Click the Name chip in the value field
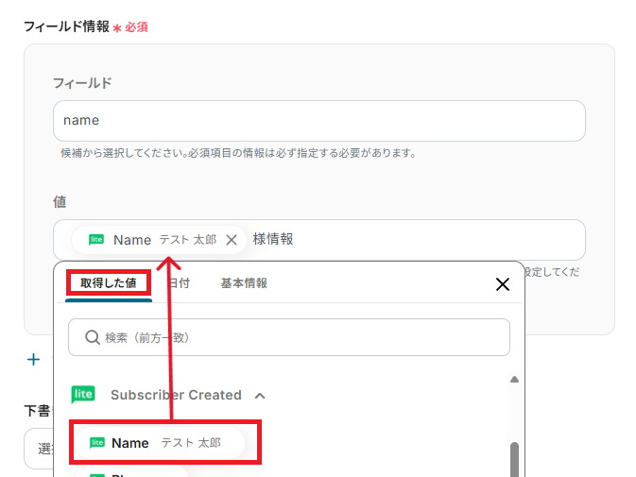Image resolution: width=636 pixels, height=477 pixels. click(159, 240)
